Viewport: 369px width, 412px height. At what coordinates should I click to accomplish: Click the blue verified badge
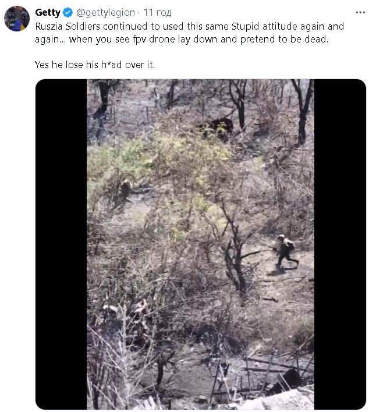pos(68,12)
